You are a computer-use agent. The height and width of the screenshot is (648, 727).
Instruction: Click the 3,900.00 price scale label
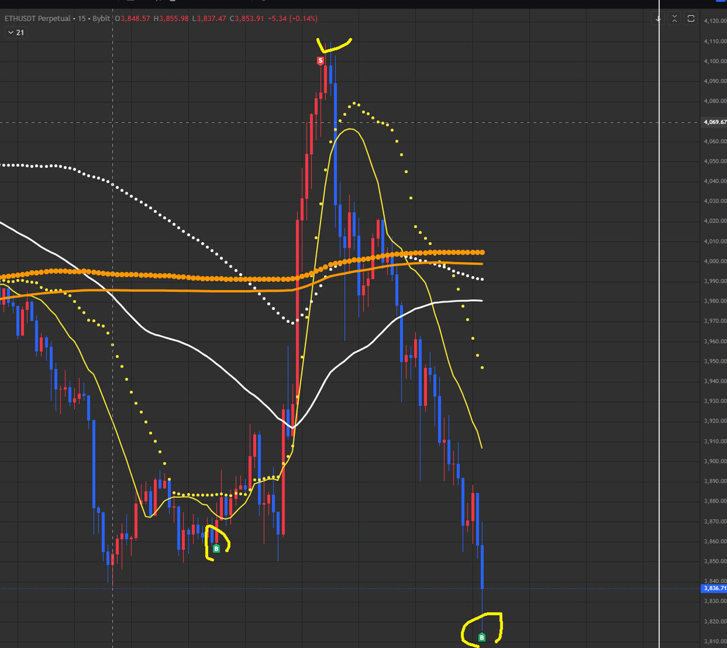click(715, 461)
